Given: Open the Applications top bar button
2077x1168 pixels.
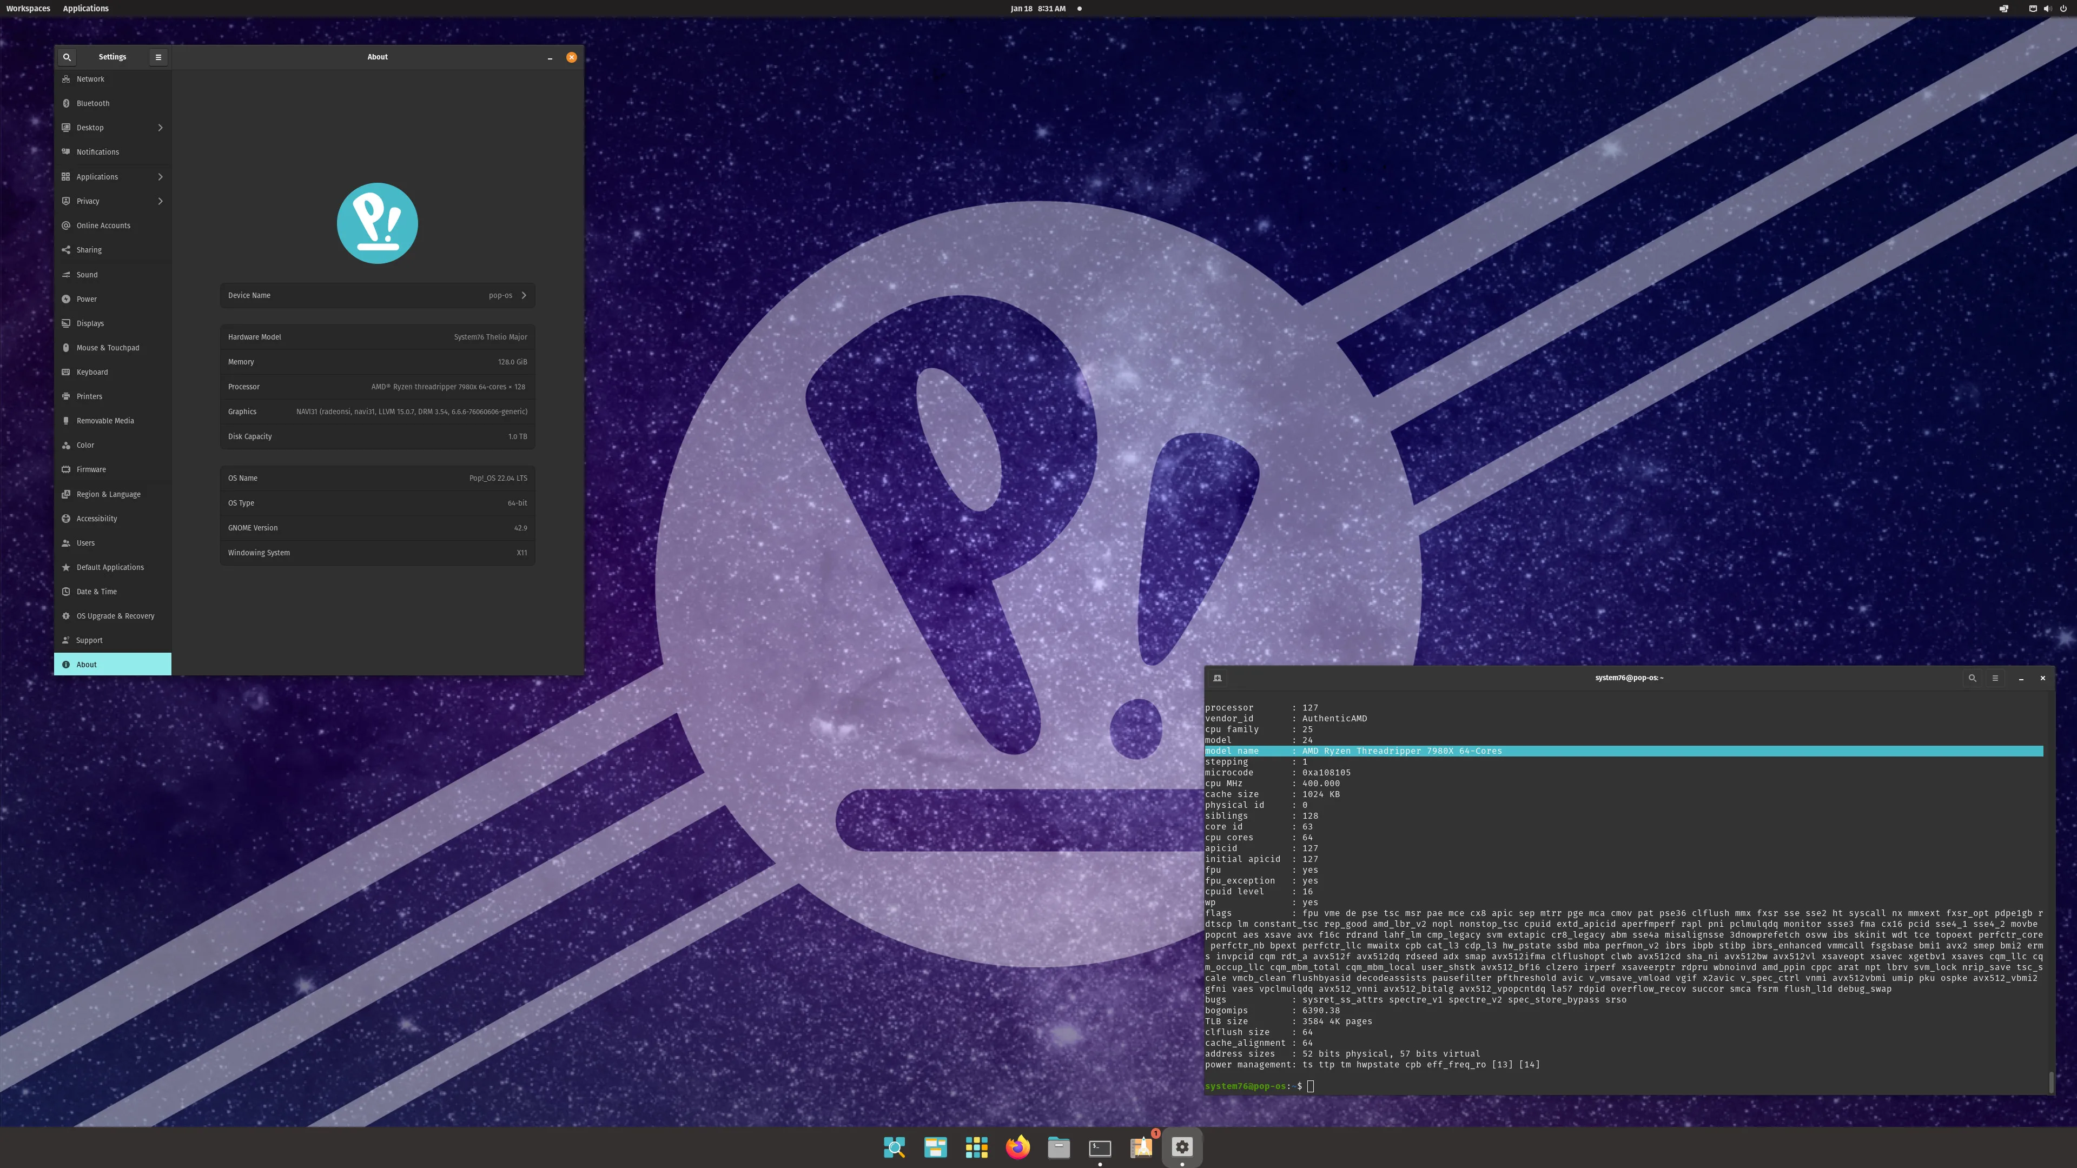Looking at the screenshot, I should click(x=85, y=8).
